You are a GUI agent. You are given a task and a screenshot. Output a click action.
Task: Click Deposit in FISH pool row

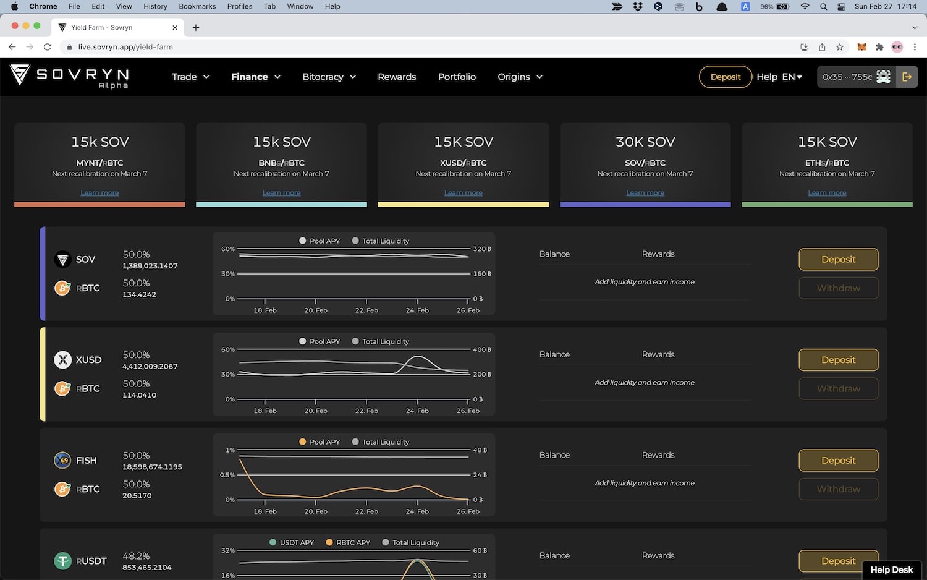pyautogui.click(x=839, y=461)
